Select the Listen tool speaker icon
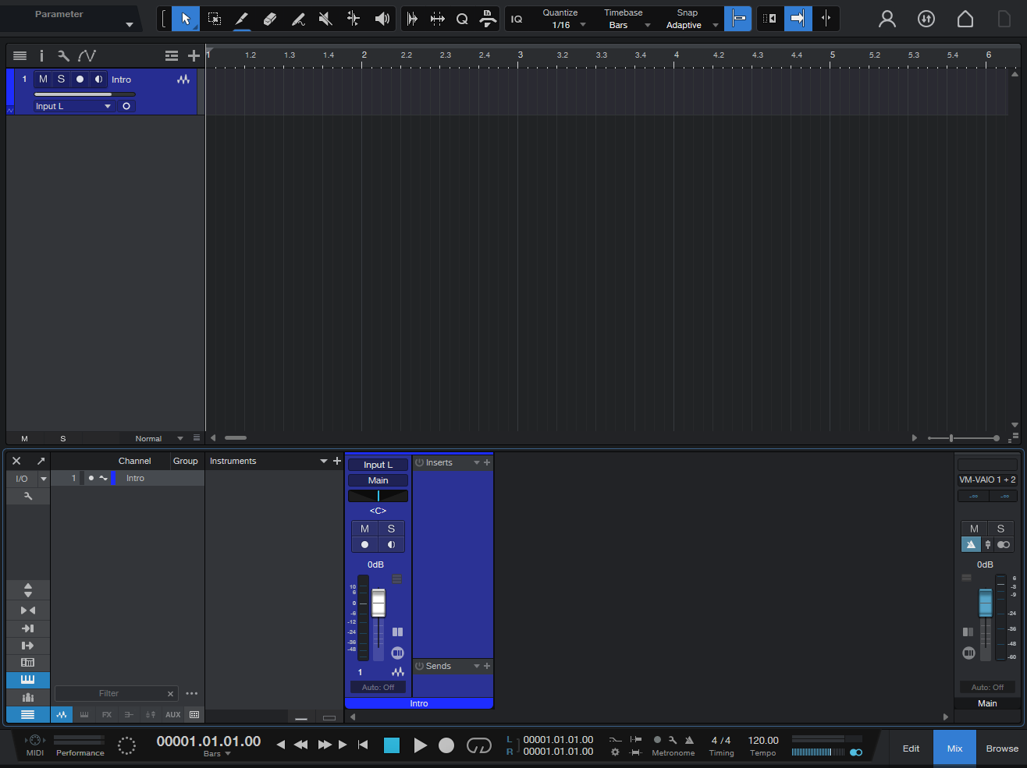1027x768 pixels. point(382,19)
